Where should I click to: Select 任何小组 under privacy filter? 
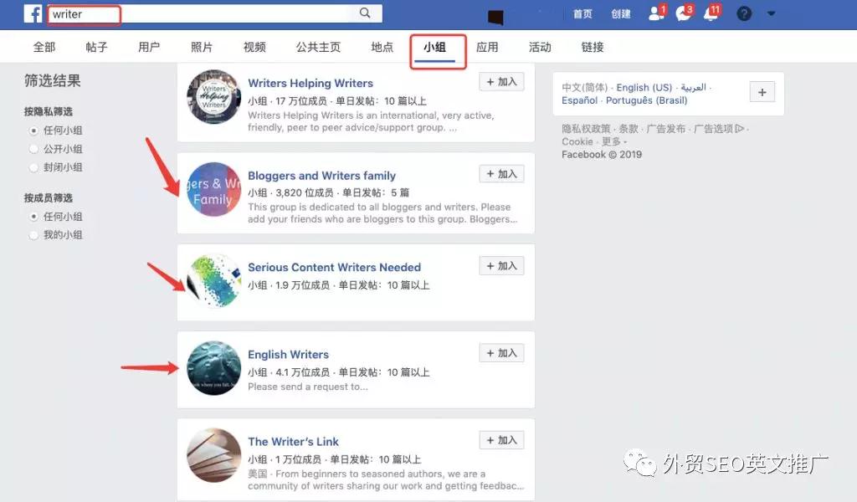click(x=33, y=131)
